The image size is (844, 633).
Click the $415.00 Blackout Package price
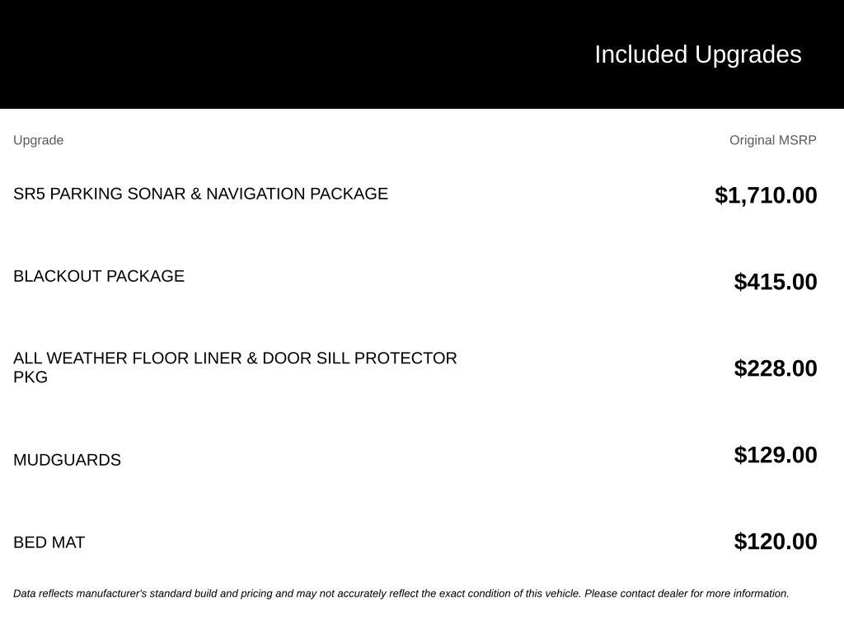tap(775, 282)
